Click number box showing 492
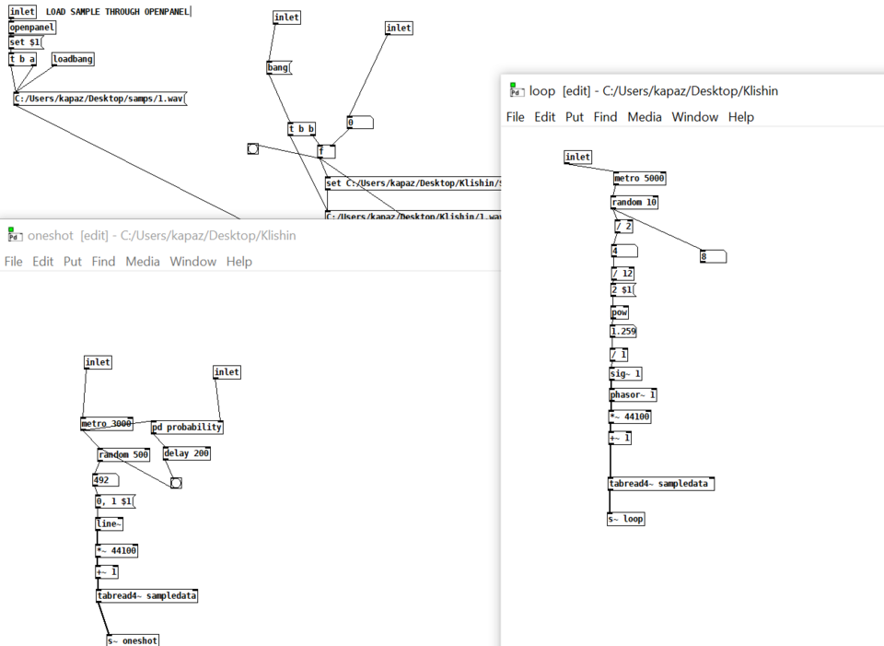Screen dimensions: 884x646 tap(105, 480)
